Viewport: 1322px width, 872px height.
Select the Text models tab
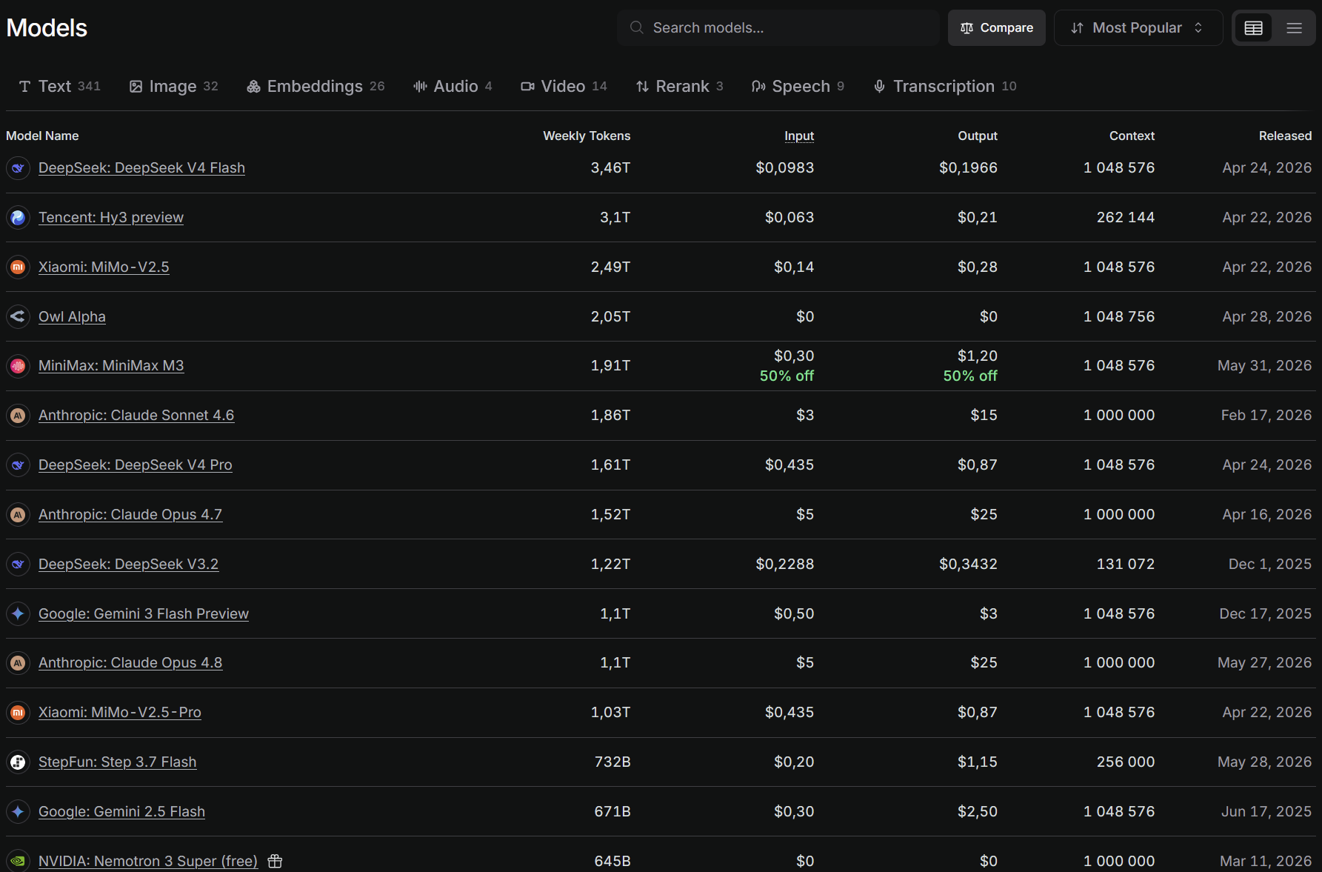click(59, 87)
